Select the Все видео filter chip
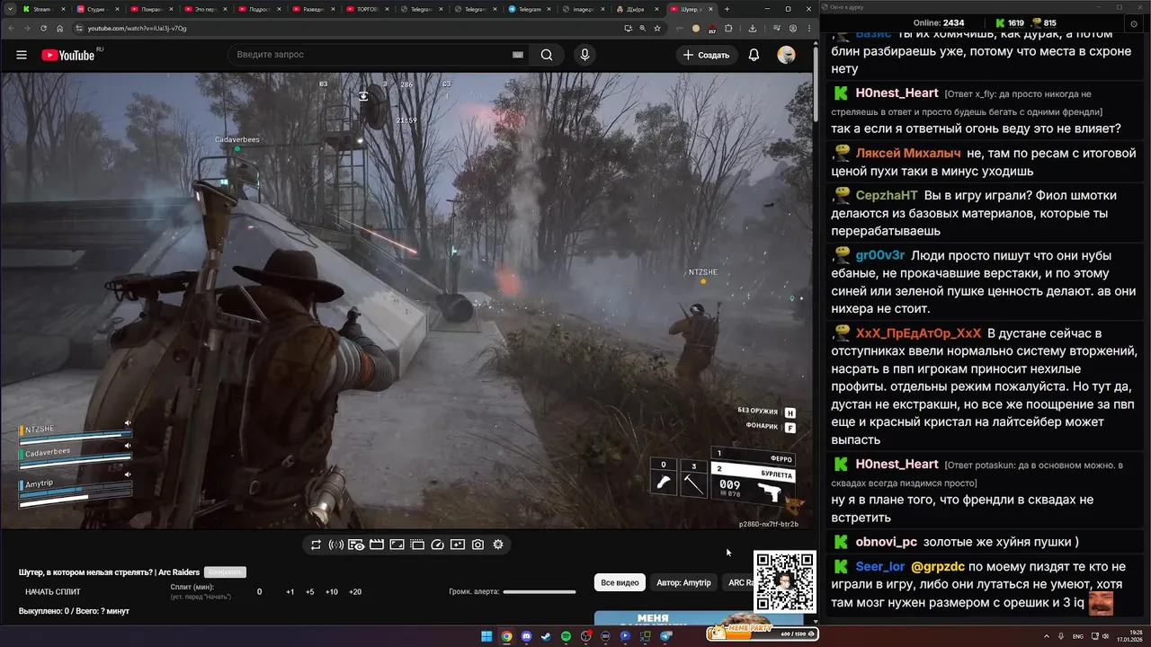The image size is (1151, 647). tap(620, 582)
